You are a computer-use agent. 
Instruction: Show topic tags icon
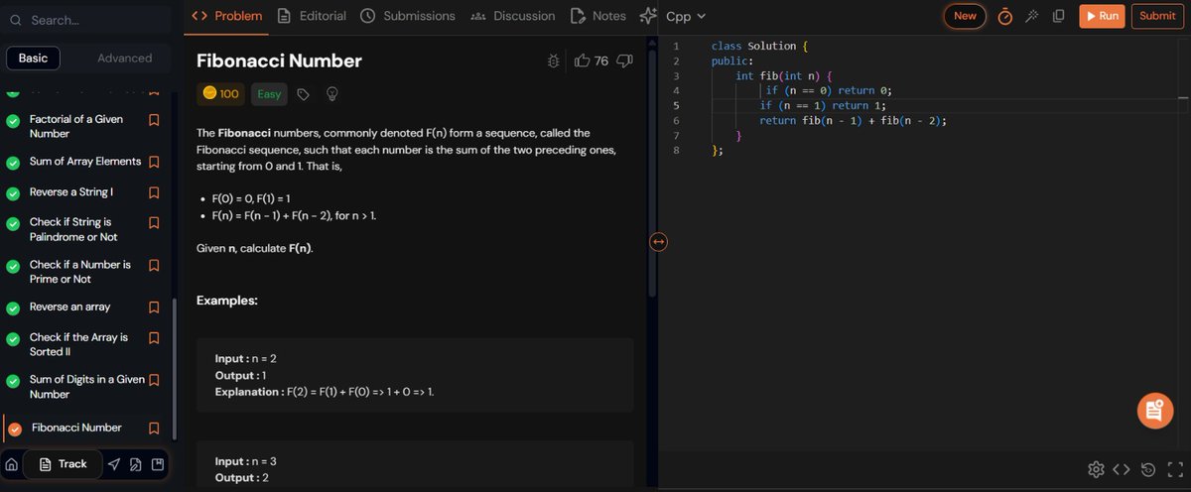click(x=304, y=94)
